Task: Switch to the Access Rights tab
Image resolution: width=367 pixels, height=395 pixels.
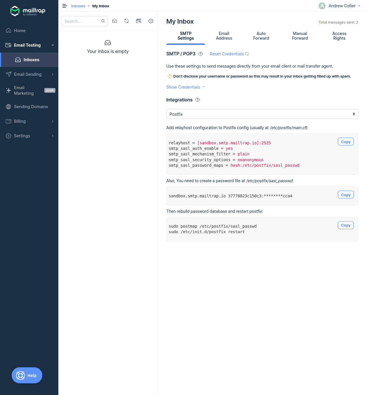Action: [x=339, y=36]
